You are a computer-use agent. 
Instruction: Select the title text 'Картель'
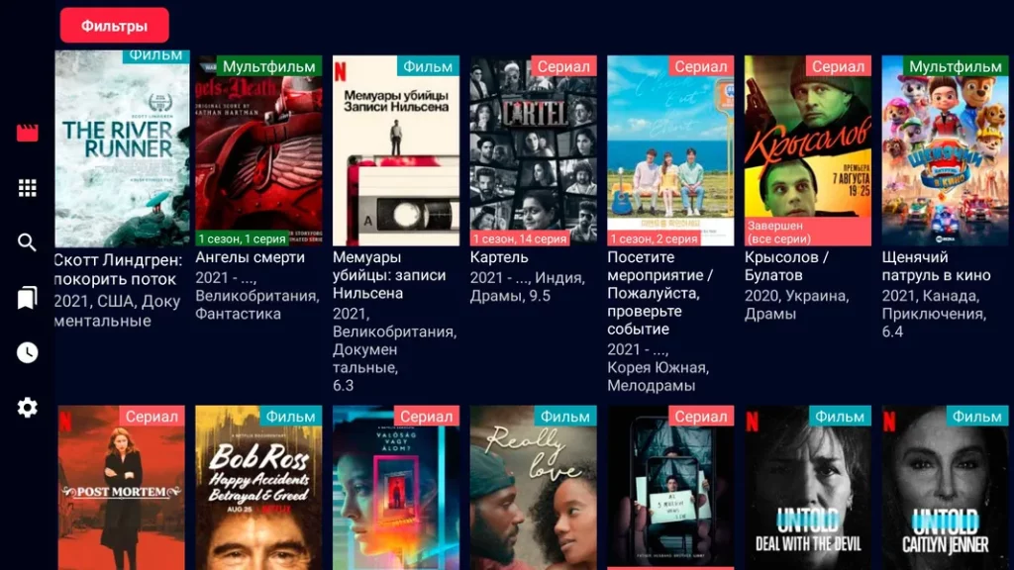click(499, 257)
